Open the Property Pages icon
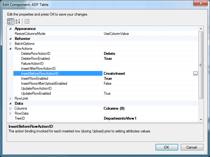 [x=27, y=21]
